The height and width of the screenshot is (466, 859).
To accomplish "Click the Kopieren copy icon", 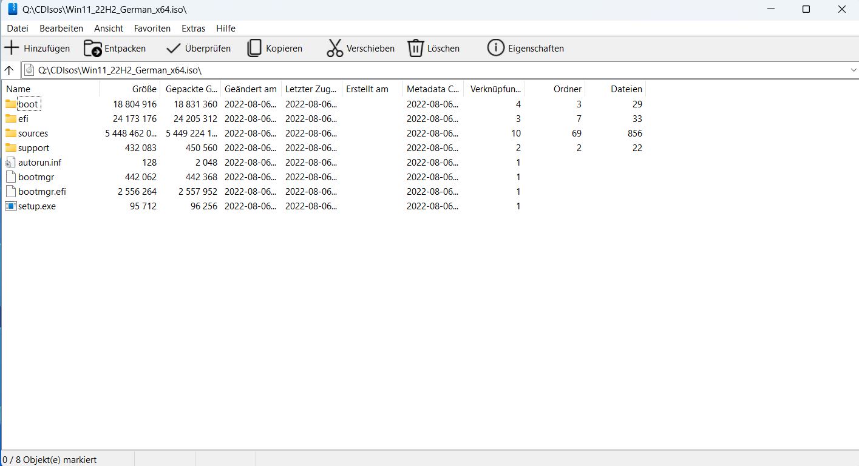I will point(254,48).
